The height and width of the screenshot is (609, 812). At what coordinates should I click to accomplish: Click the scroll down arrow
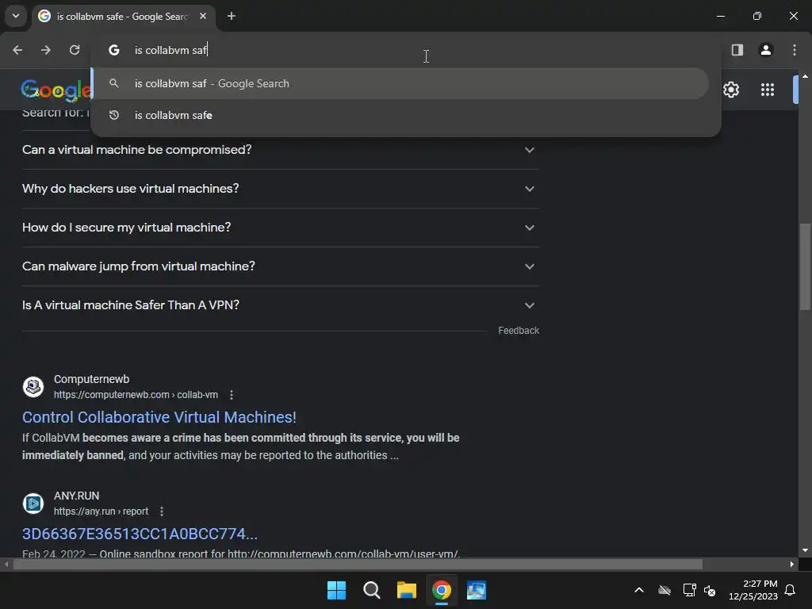pyautogui.click(x=805, y=550)
